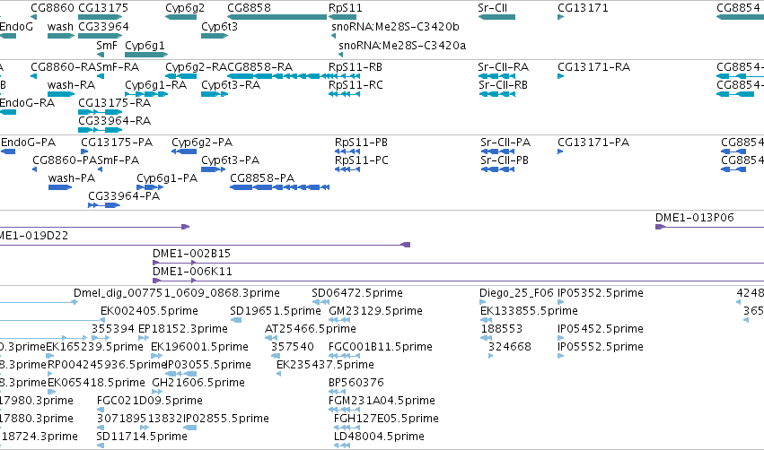This screenshot has width=764, height=450.
Task: Select the FGC001B11.5prime EST
Action: tap(344, 356)
